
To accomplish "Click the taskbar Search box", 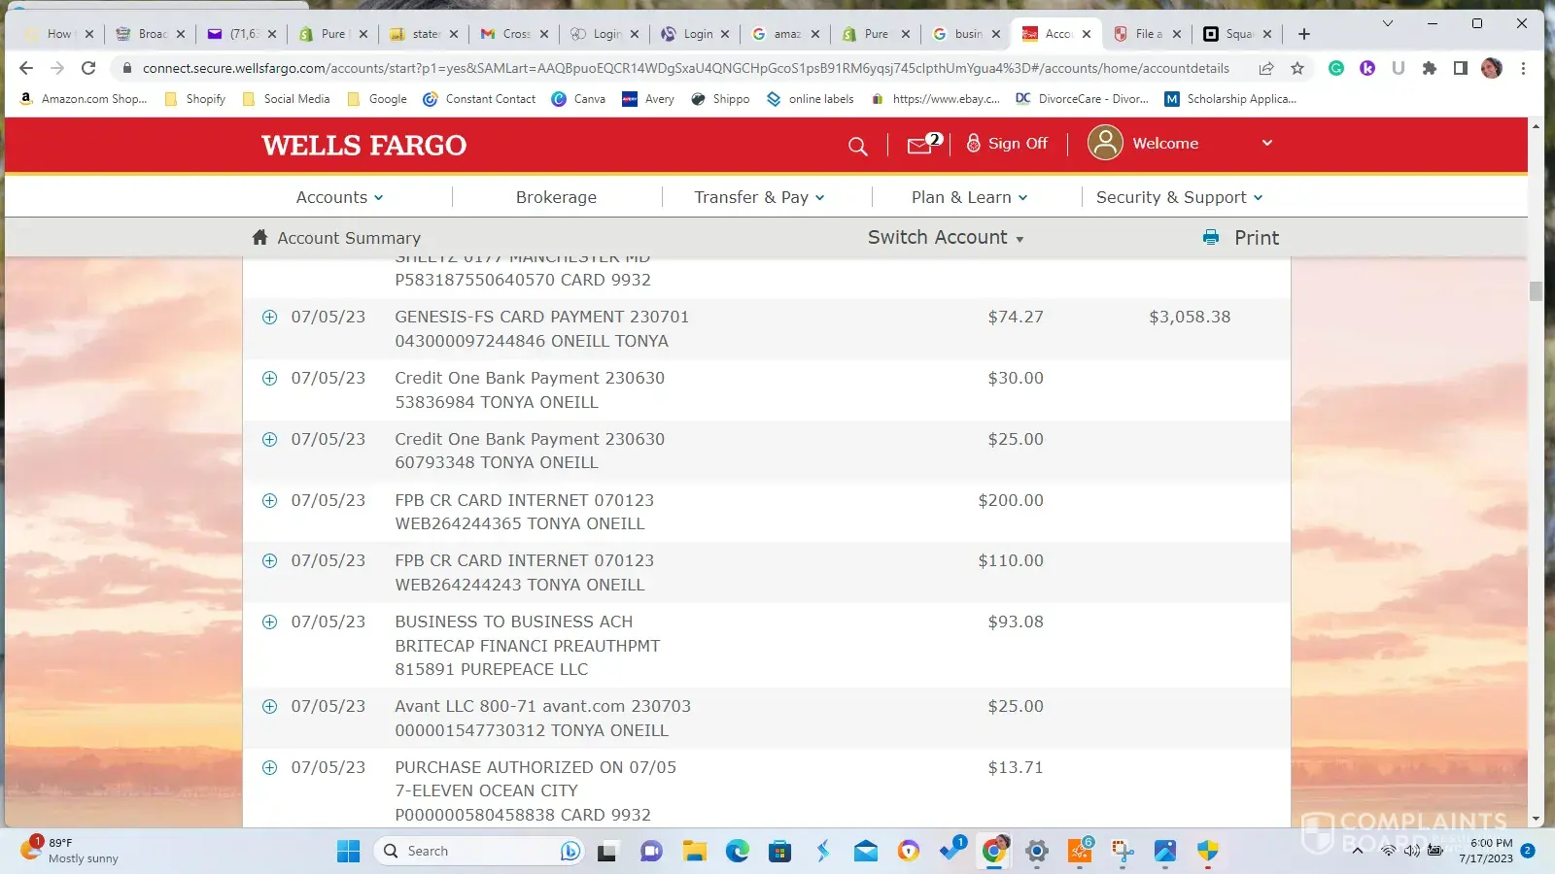I will click(x=477, y=852).
